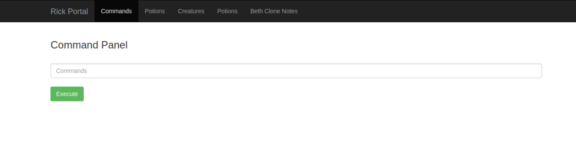Select Beth Clone Notes in the navigation bar
Screen dimensions: 576x149
(274, 11)
